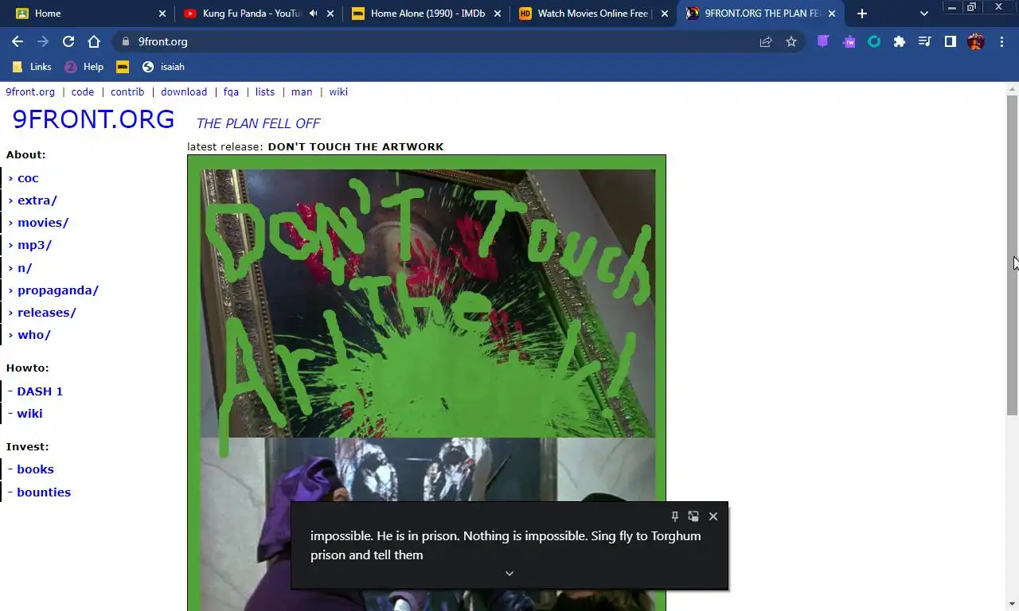The image size is (1019, 611).
Task: Open the contrib nav link
Action: [127, 91]
